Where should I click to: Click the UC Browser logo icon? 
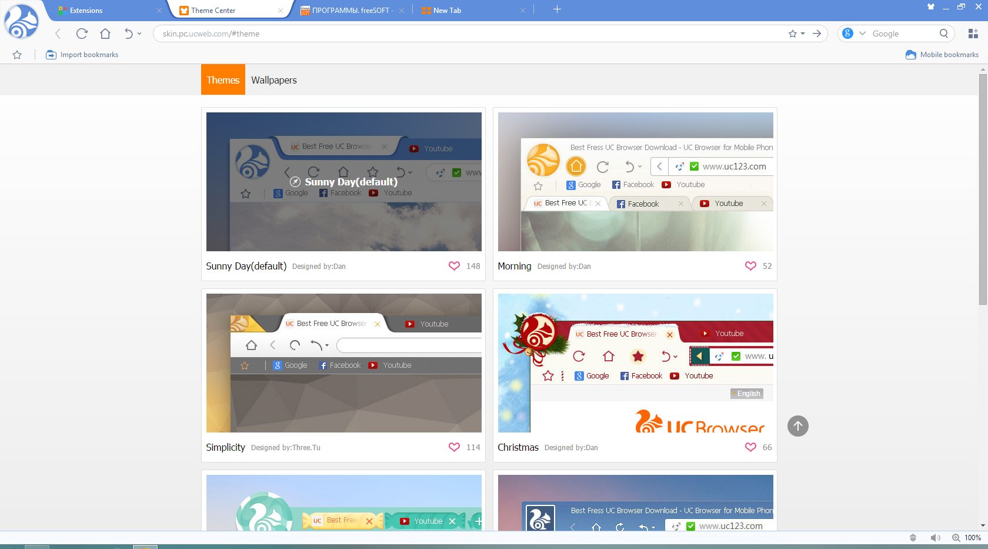[x=21, y=22]
